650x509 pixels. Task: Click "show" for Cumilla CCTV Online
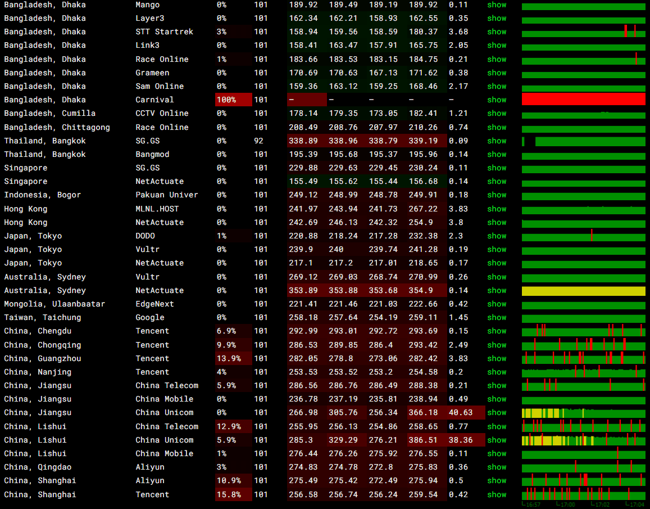[497, 114]
